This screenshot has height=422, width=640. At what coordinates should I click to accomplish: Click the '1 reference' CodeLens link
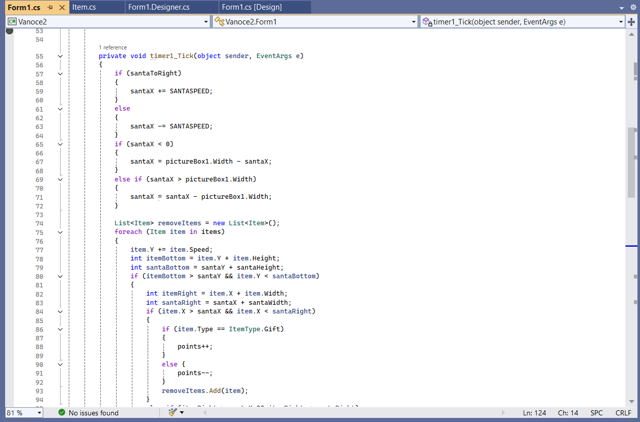click(x=113, y=47)
